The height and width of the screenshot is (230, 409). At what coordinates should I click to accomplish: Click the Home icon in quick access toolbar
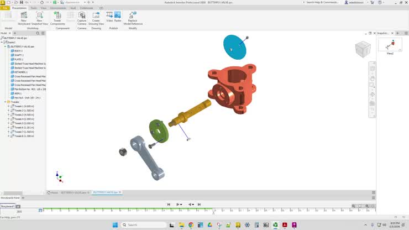42,2
